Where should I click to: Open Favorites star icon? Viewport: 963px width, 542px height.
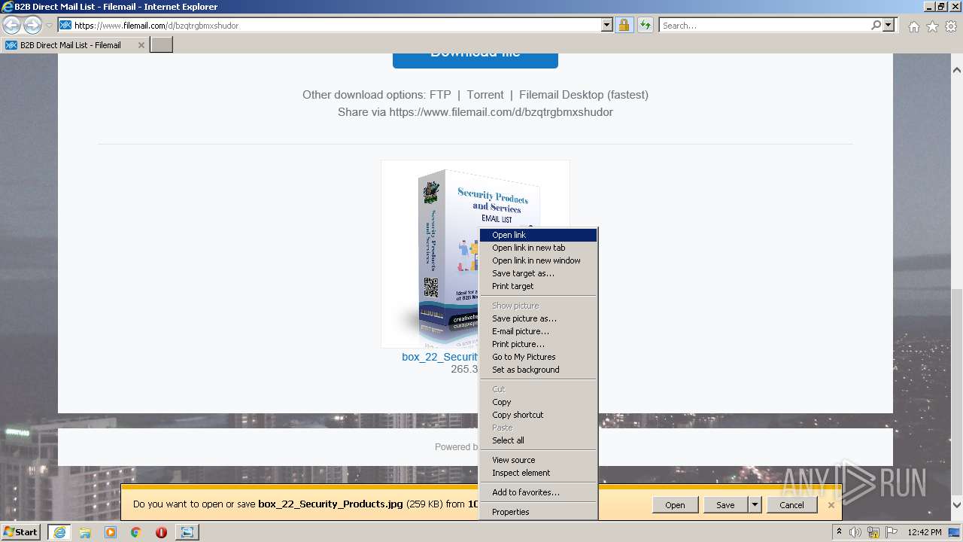(x=932, y=26)
